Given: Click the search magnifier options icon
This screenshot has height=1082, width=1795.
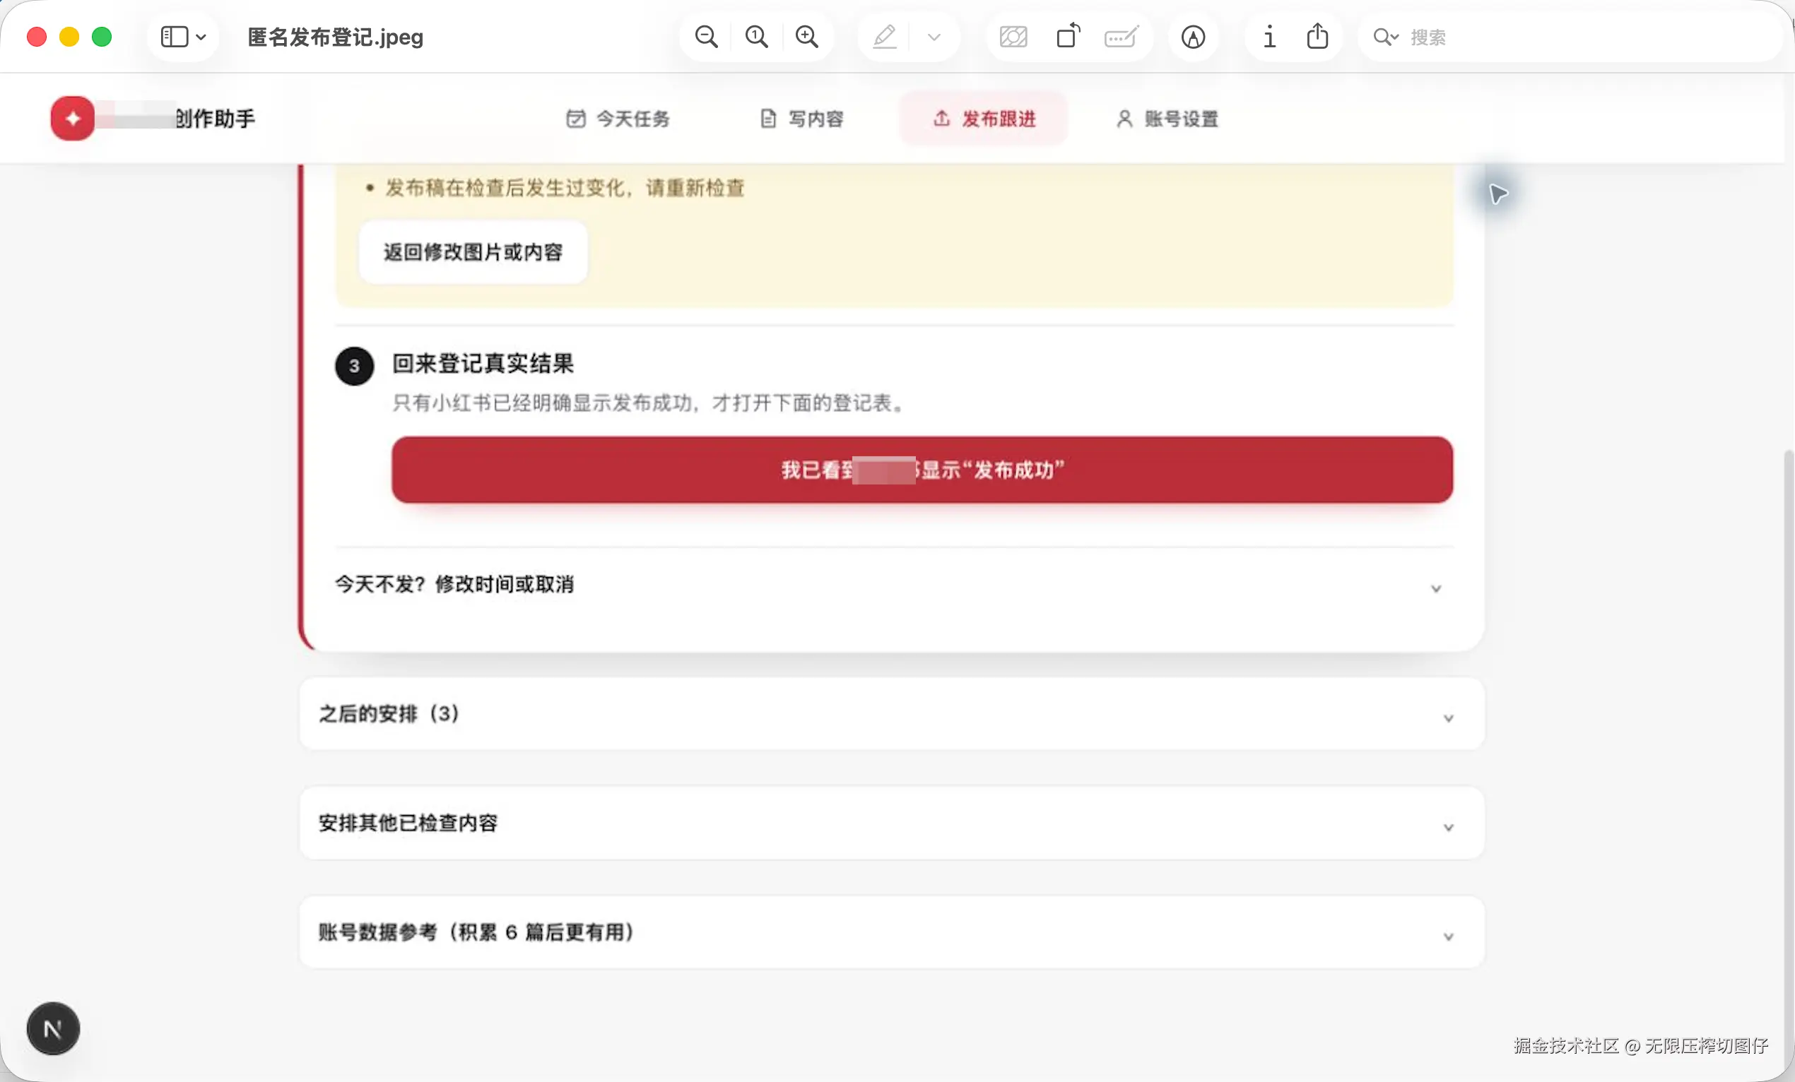Looking at the screenshot, I should click(1385, 37).
